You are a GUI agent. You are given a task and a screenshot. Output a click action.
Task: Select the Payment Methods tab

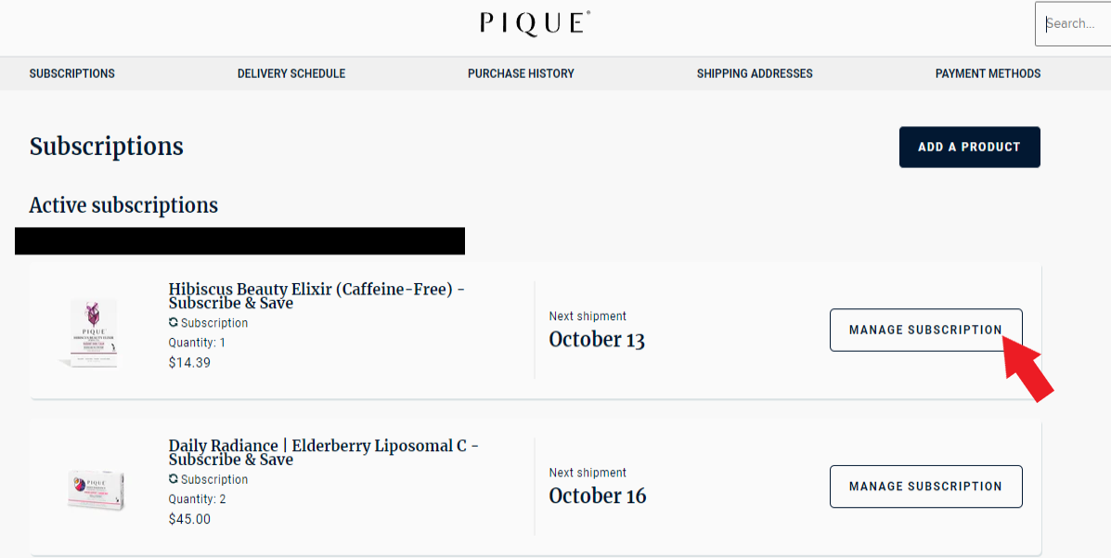click(988, 73)
